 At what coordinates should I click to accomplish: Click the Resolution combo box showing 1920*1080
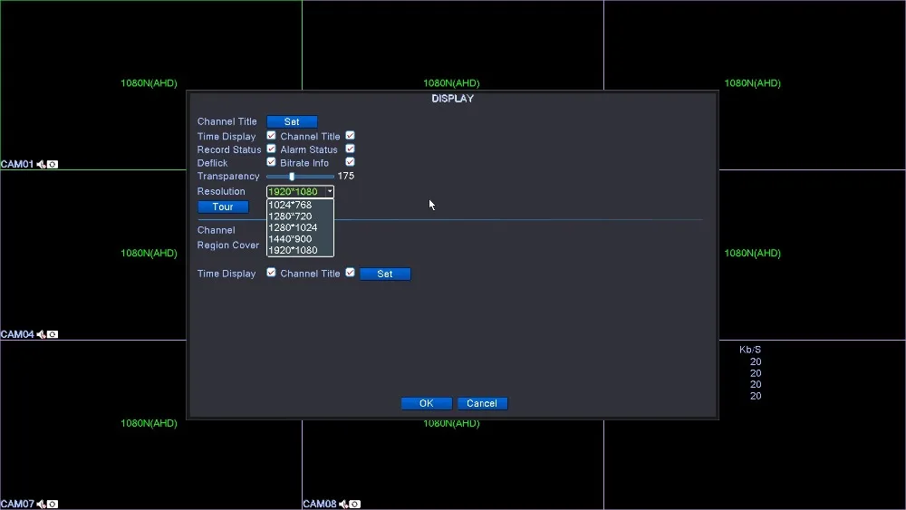pos(300,191)
